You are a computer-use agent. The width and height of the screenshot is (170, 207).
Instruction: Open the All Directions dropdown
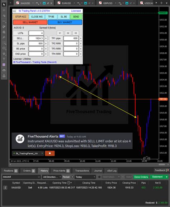tap(52, 177)
